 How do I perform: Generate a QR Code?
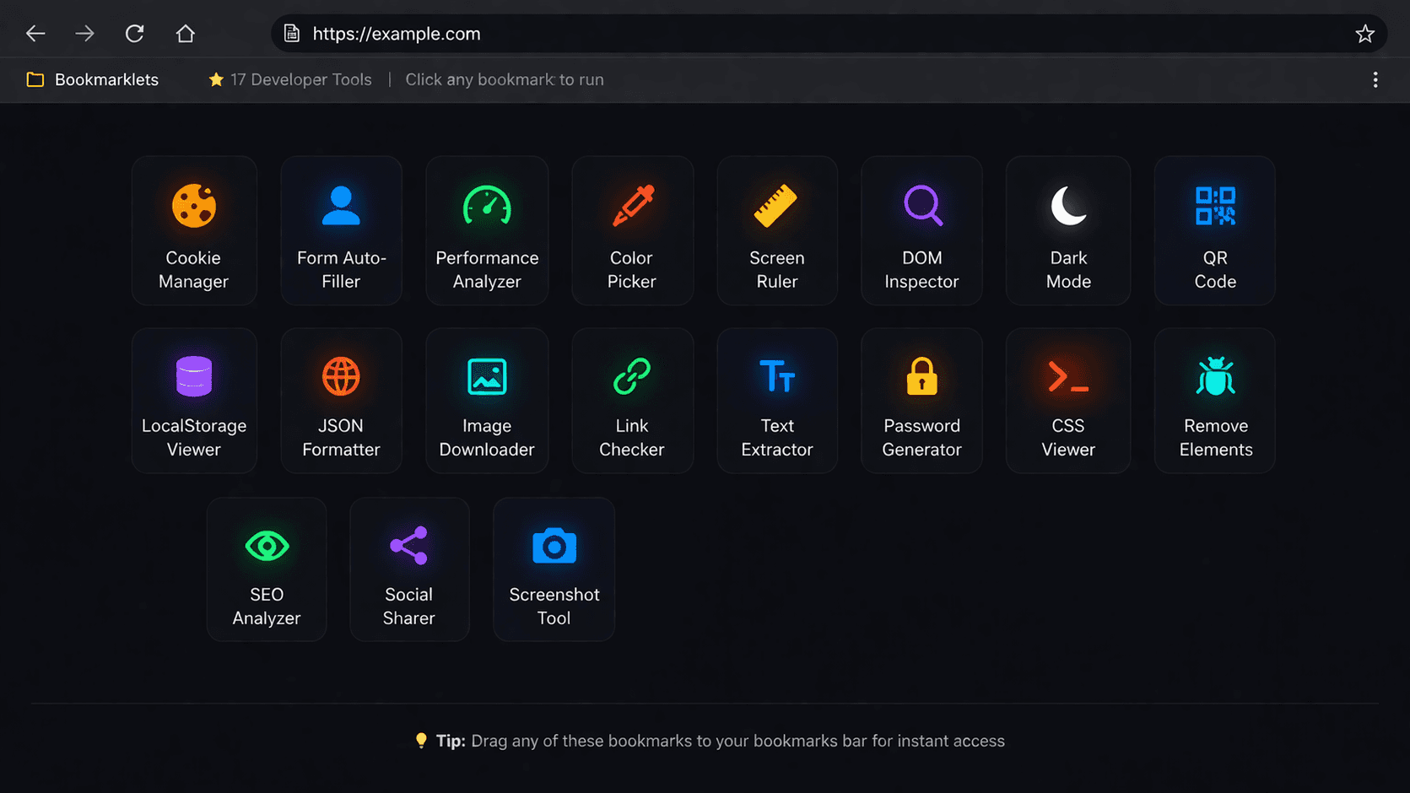pyautogui.click(x=1214, y=230)
